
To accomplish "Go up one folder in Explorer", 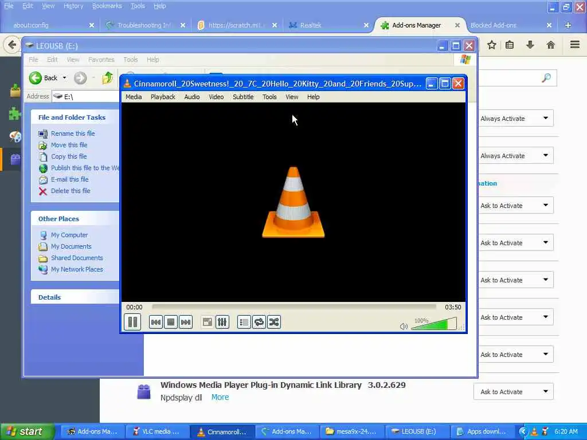I will tap(108, 78).
